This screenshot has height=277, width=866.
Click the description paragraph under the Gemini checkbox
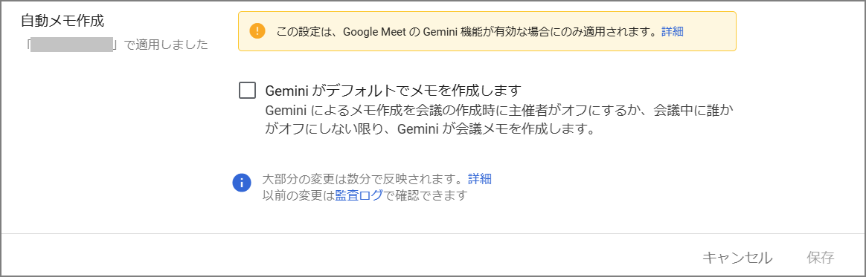[x=445, y=120]
